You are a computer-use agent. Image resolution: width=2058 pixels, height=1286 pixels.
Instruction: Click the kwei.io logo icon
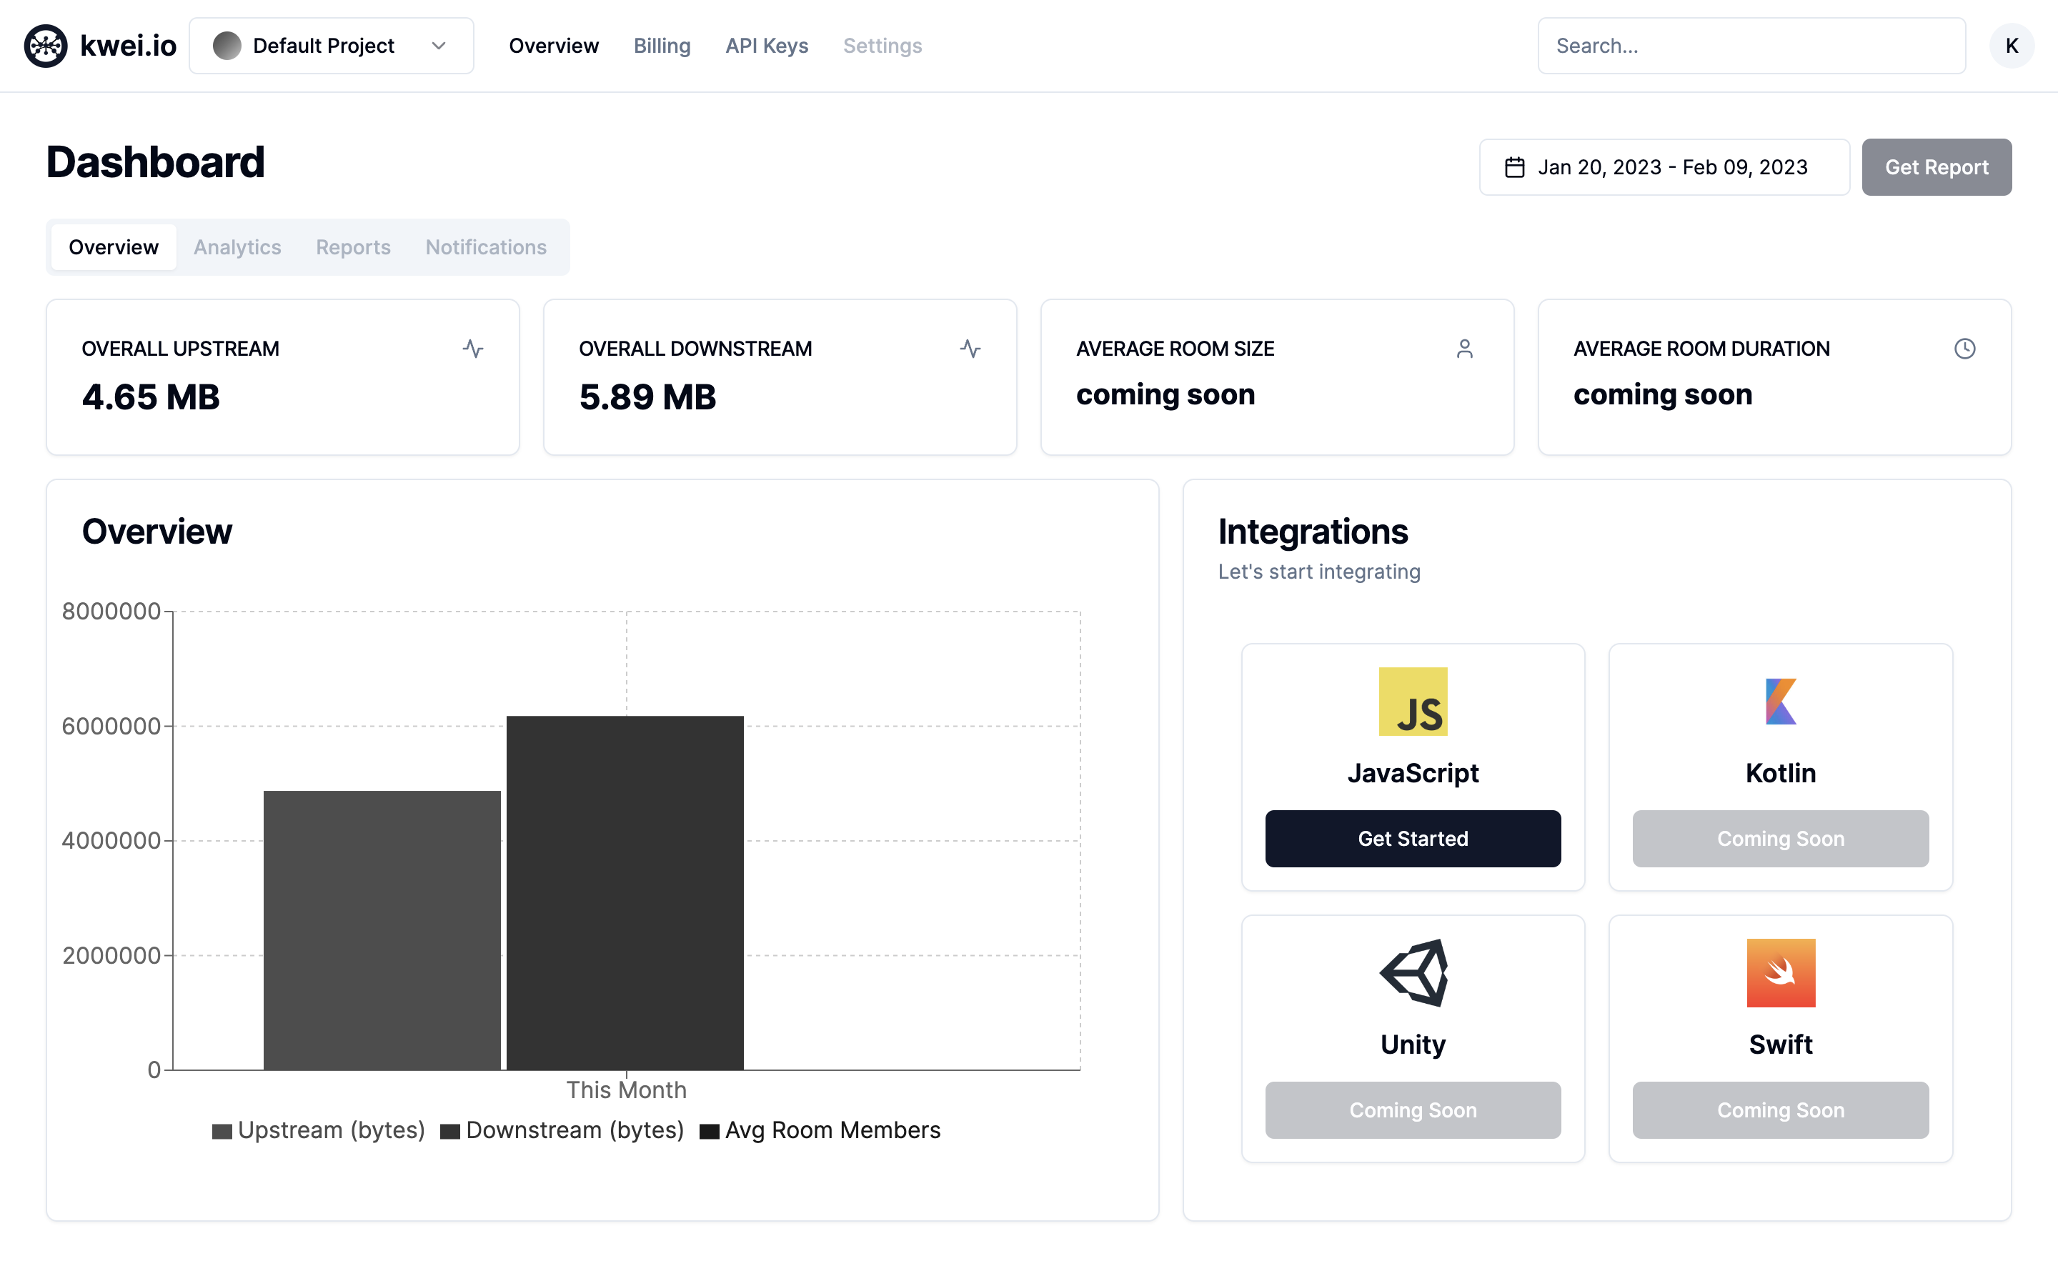(46, 46)
